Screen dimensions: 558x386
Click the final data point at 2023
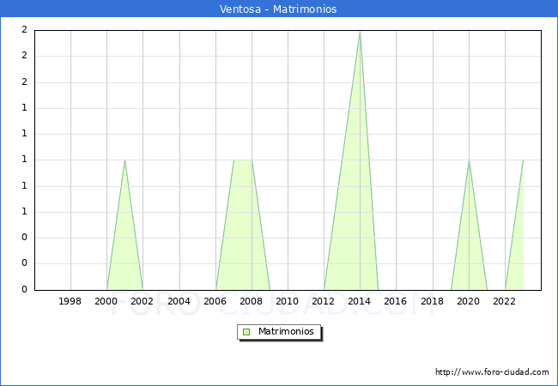tap(523, 160)
